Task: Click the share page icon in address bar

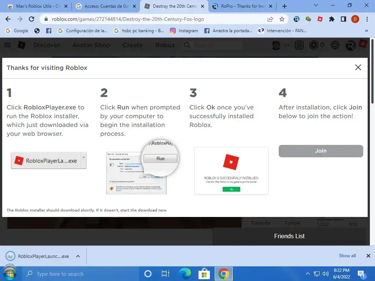Action: (270, 19)
